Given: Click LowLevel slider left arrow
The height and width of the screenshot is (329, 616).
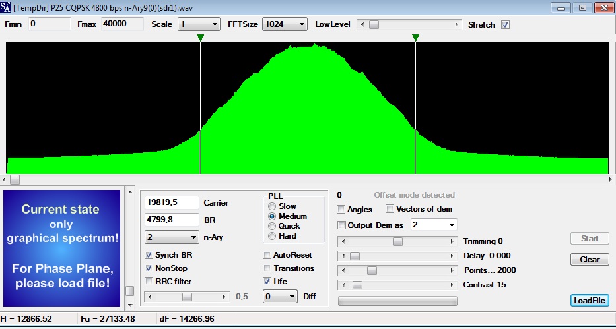Looking at the screenshot, I should click(x=362, y=24).
